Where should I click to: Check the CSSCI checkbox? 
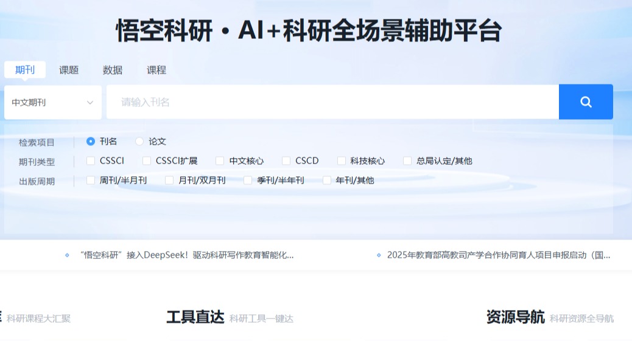(91, 161)
